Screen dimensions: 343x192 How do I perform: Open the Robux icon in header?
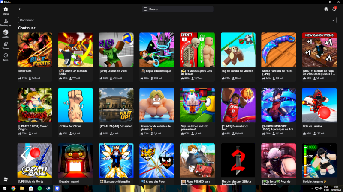tap(326, 9)
